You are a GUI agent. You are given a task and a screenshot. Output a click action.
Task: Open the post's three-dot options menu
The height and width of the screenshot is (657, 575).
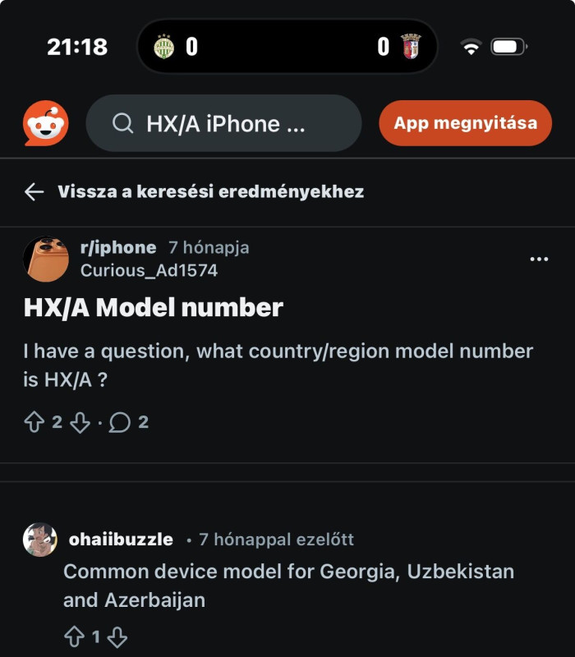pyautogui.click(x=539, y=259)
